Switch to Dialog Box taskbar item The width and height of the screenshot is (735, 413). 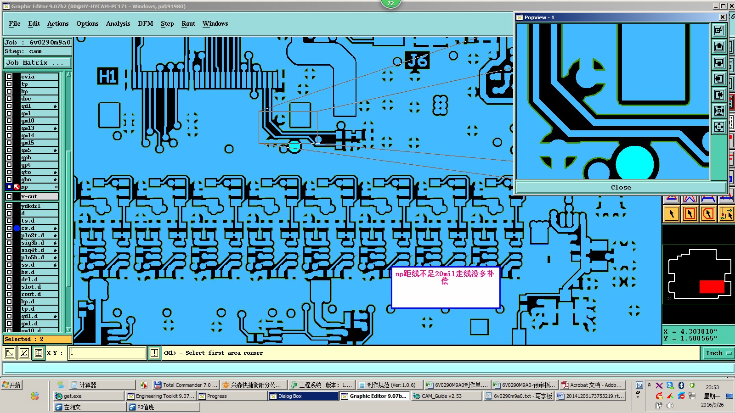[303, 396]
